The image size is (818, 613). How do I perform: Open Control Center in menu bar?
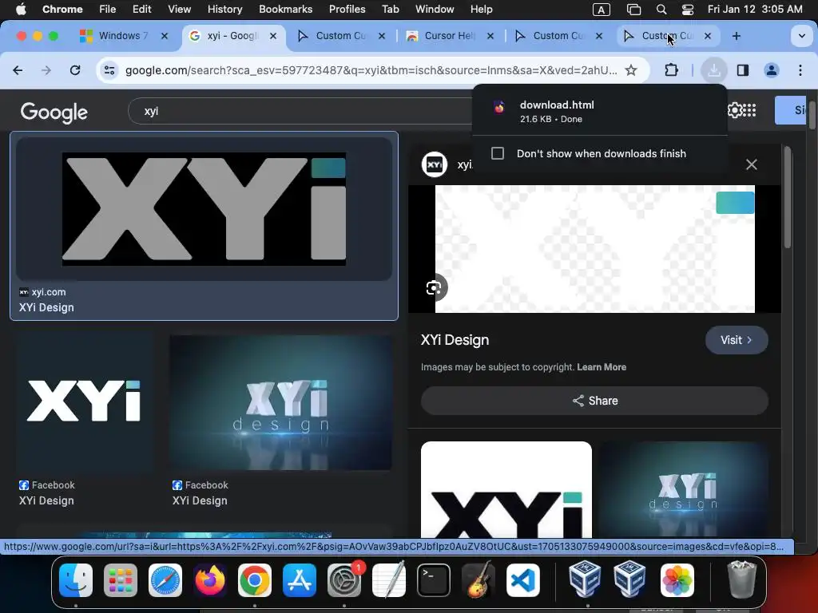[x=688, y=10]
